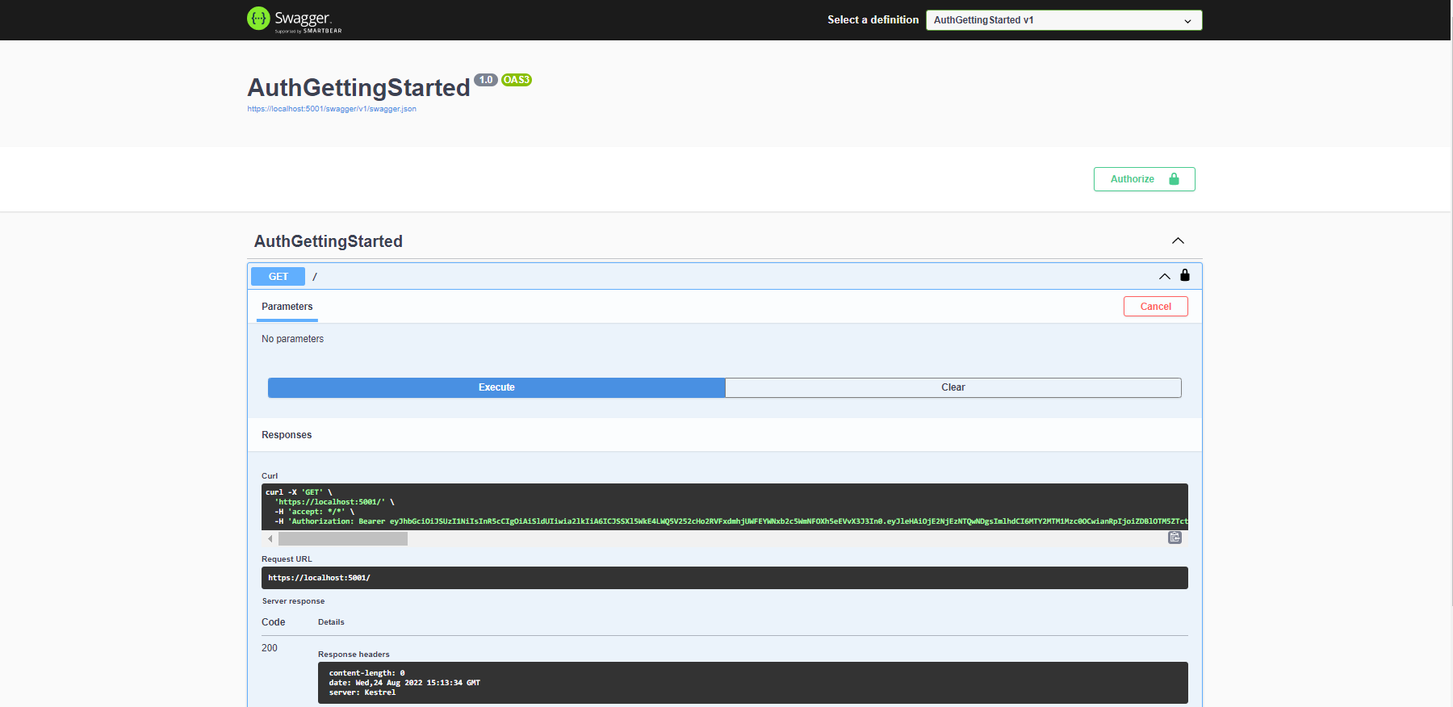Cancel the try-it-out mode
Screen dimensions: 1453x707
(x=1156, y=307)
